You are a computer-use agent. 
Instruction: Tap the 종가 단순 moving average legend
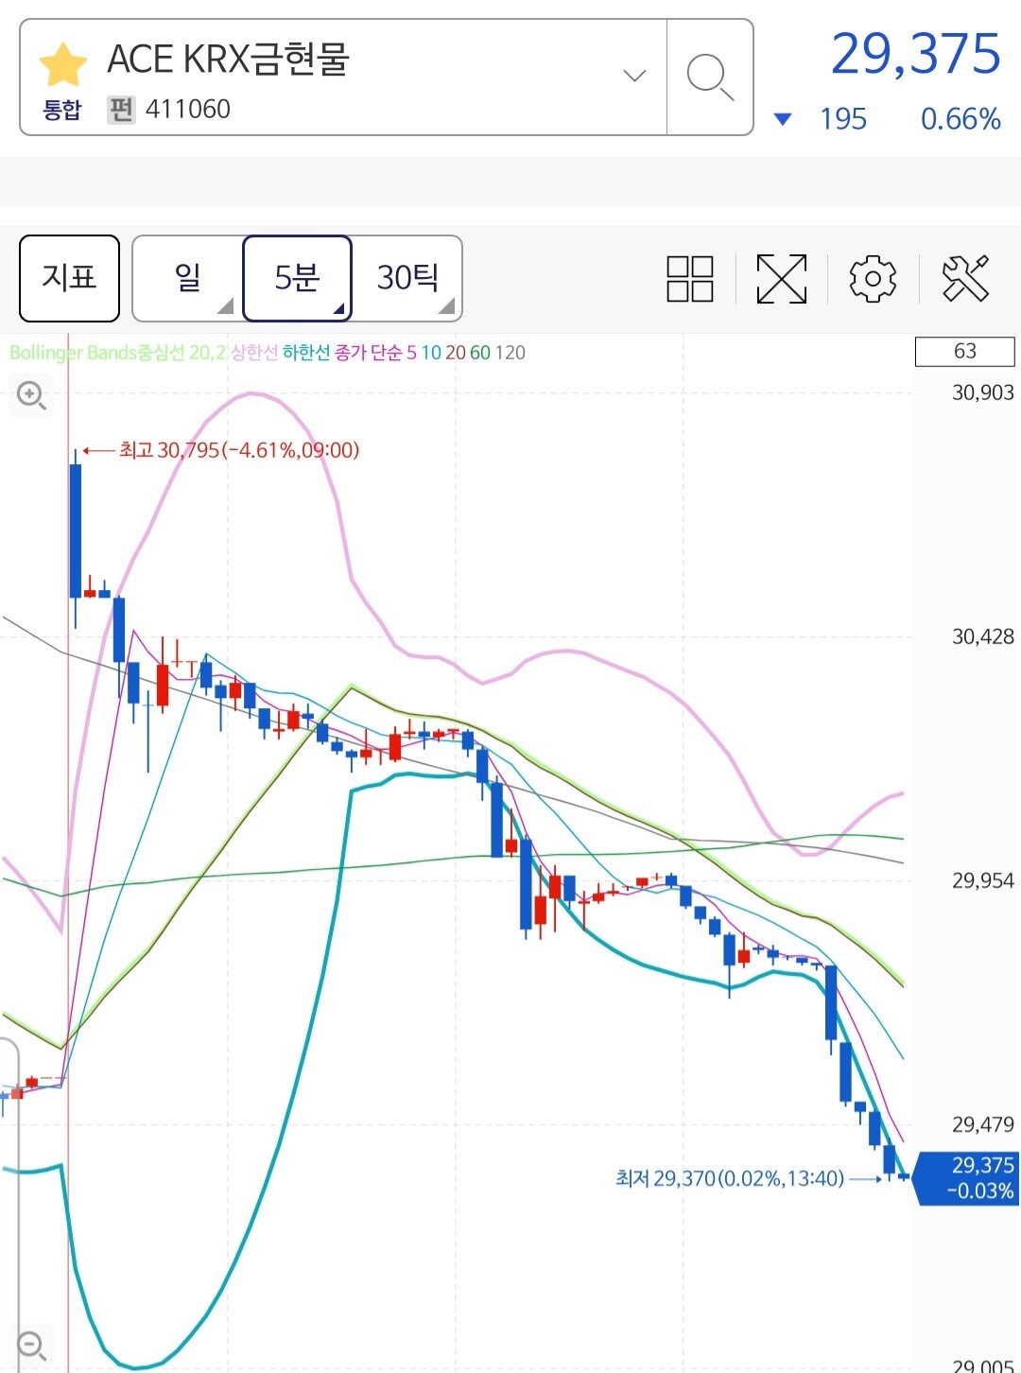pos(369,353)
